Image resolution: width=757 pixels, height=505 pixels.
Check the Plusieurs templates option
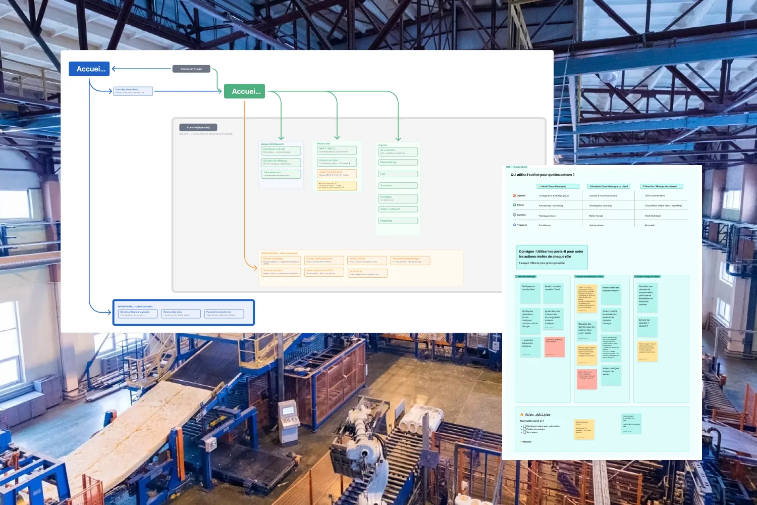tap(524, 429)
